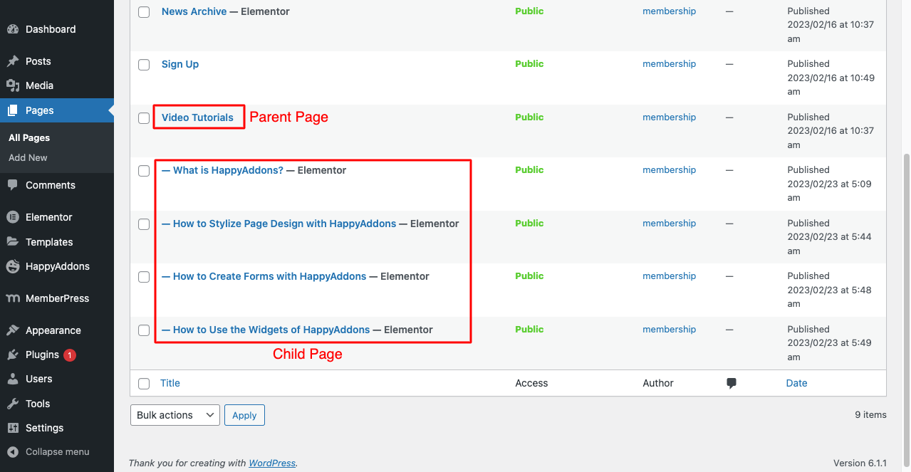Click the comments column bubble icon in the table footer

(x=732, y=383)
